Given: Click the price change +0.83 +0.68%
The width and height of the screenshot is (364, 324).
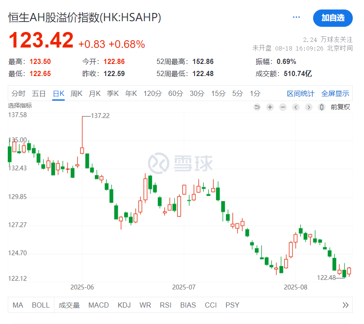Looking at the screenshot, I should tap(112, 44).
